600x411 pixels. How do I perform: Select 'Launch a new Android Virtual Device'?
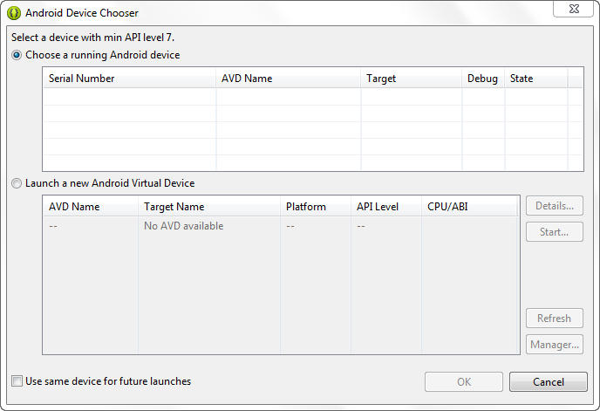[x=17, y=183]
